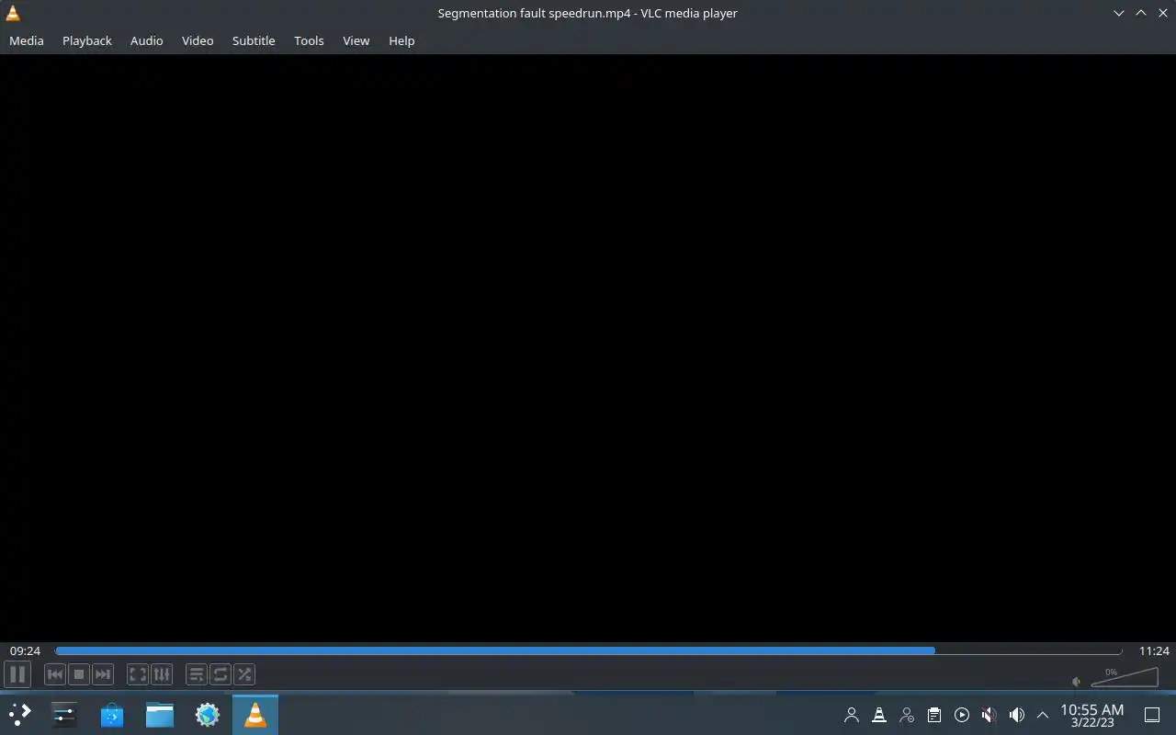The image size is (1176, 735).
Task: Select the VLC task in the taskbar
Action: 255,714
